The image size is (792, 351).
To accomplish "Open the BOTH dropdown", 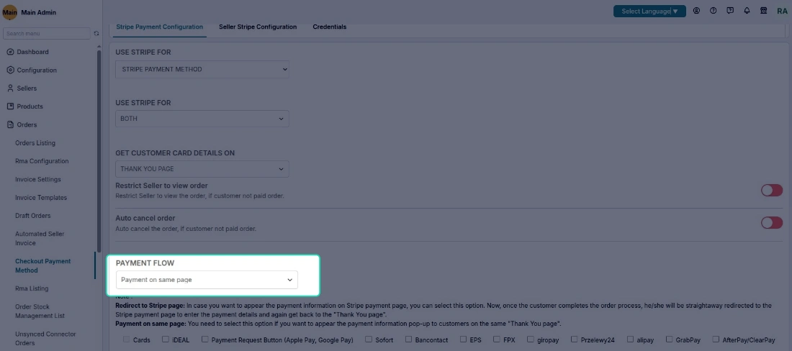I will click(x=202, y=119).
